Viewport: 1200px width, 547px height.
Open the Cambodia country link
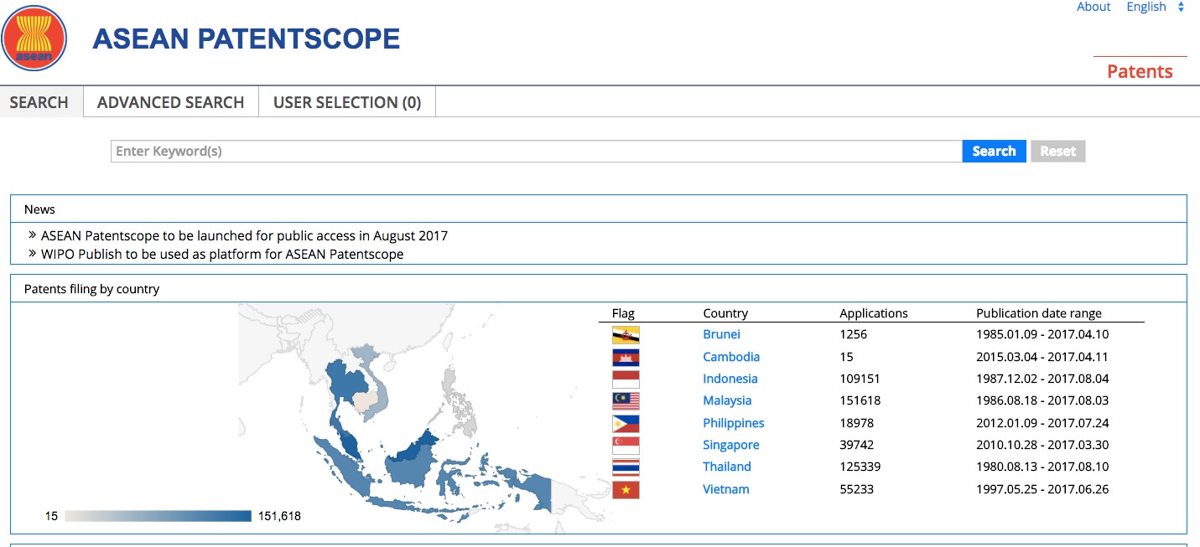click(731, 357)
